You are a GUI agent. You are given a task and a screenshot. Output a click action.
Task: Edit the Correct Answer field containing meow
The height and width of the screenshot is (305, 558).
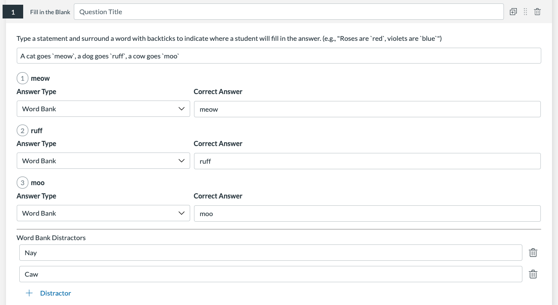tap(367, 109)
